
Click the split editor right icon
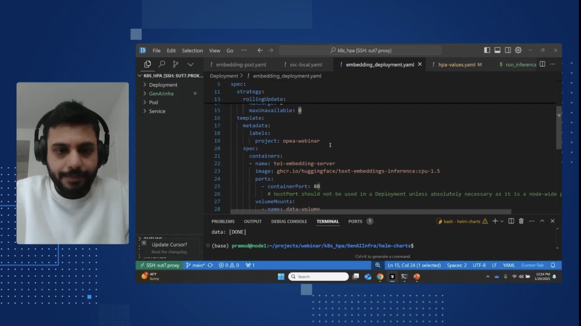click(542, 64)
